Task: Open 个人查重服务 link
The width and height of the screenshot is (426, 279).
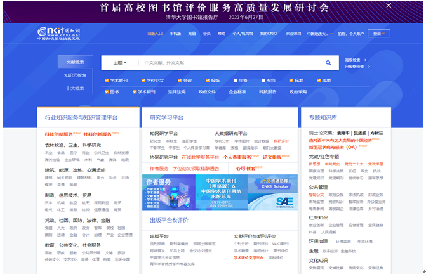Action: 237,157
